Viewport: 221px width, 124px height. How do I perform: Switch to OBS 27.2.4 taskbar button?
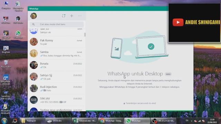(163, 121)
